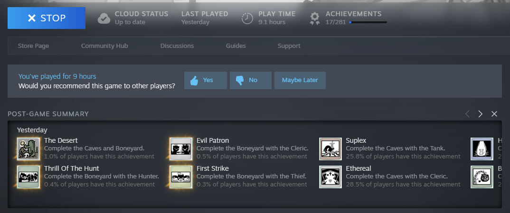
Task: Open the Support tab
Action: tap(289, 46)
